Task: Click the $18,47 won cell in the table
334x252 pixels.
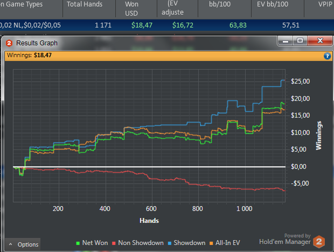Action: [x=142, y=25]
